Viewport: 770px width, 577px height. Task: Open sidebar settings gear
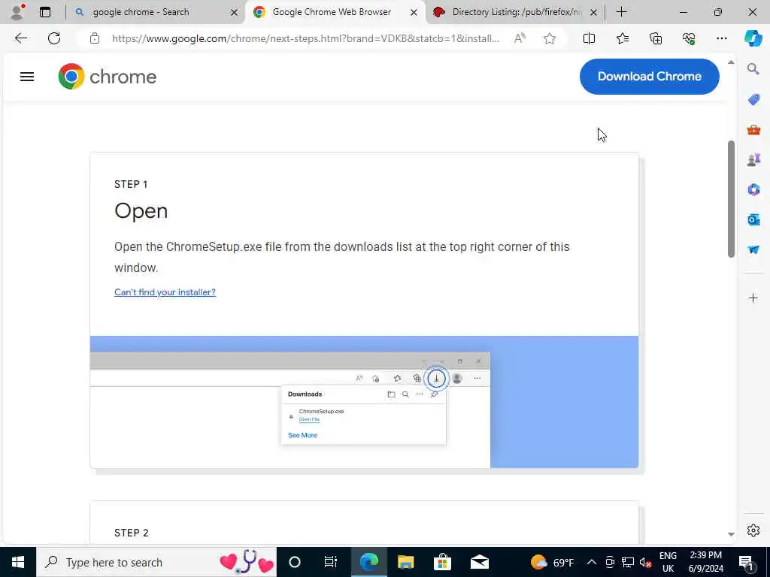753,530
